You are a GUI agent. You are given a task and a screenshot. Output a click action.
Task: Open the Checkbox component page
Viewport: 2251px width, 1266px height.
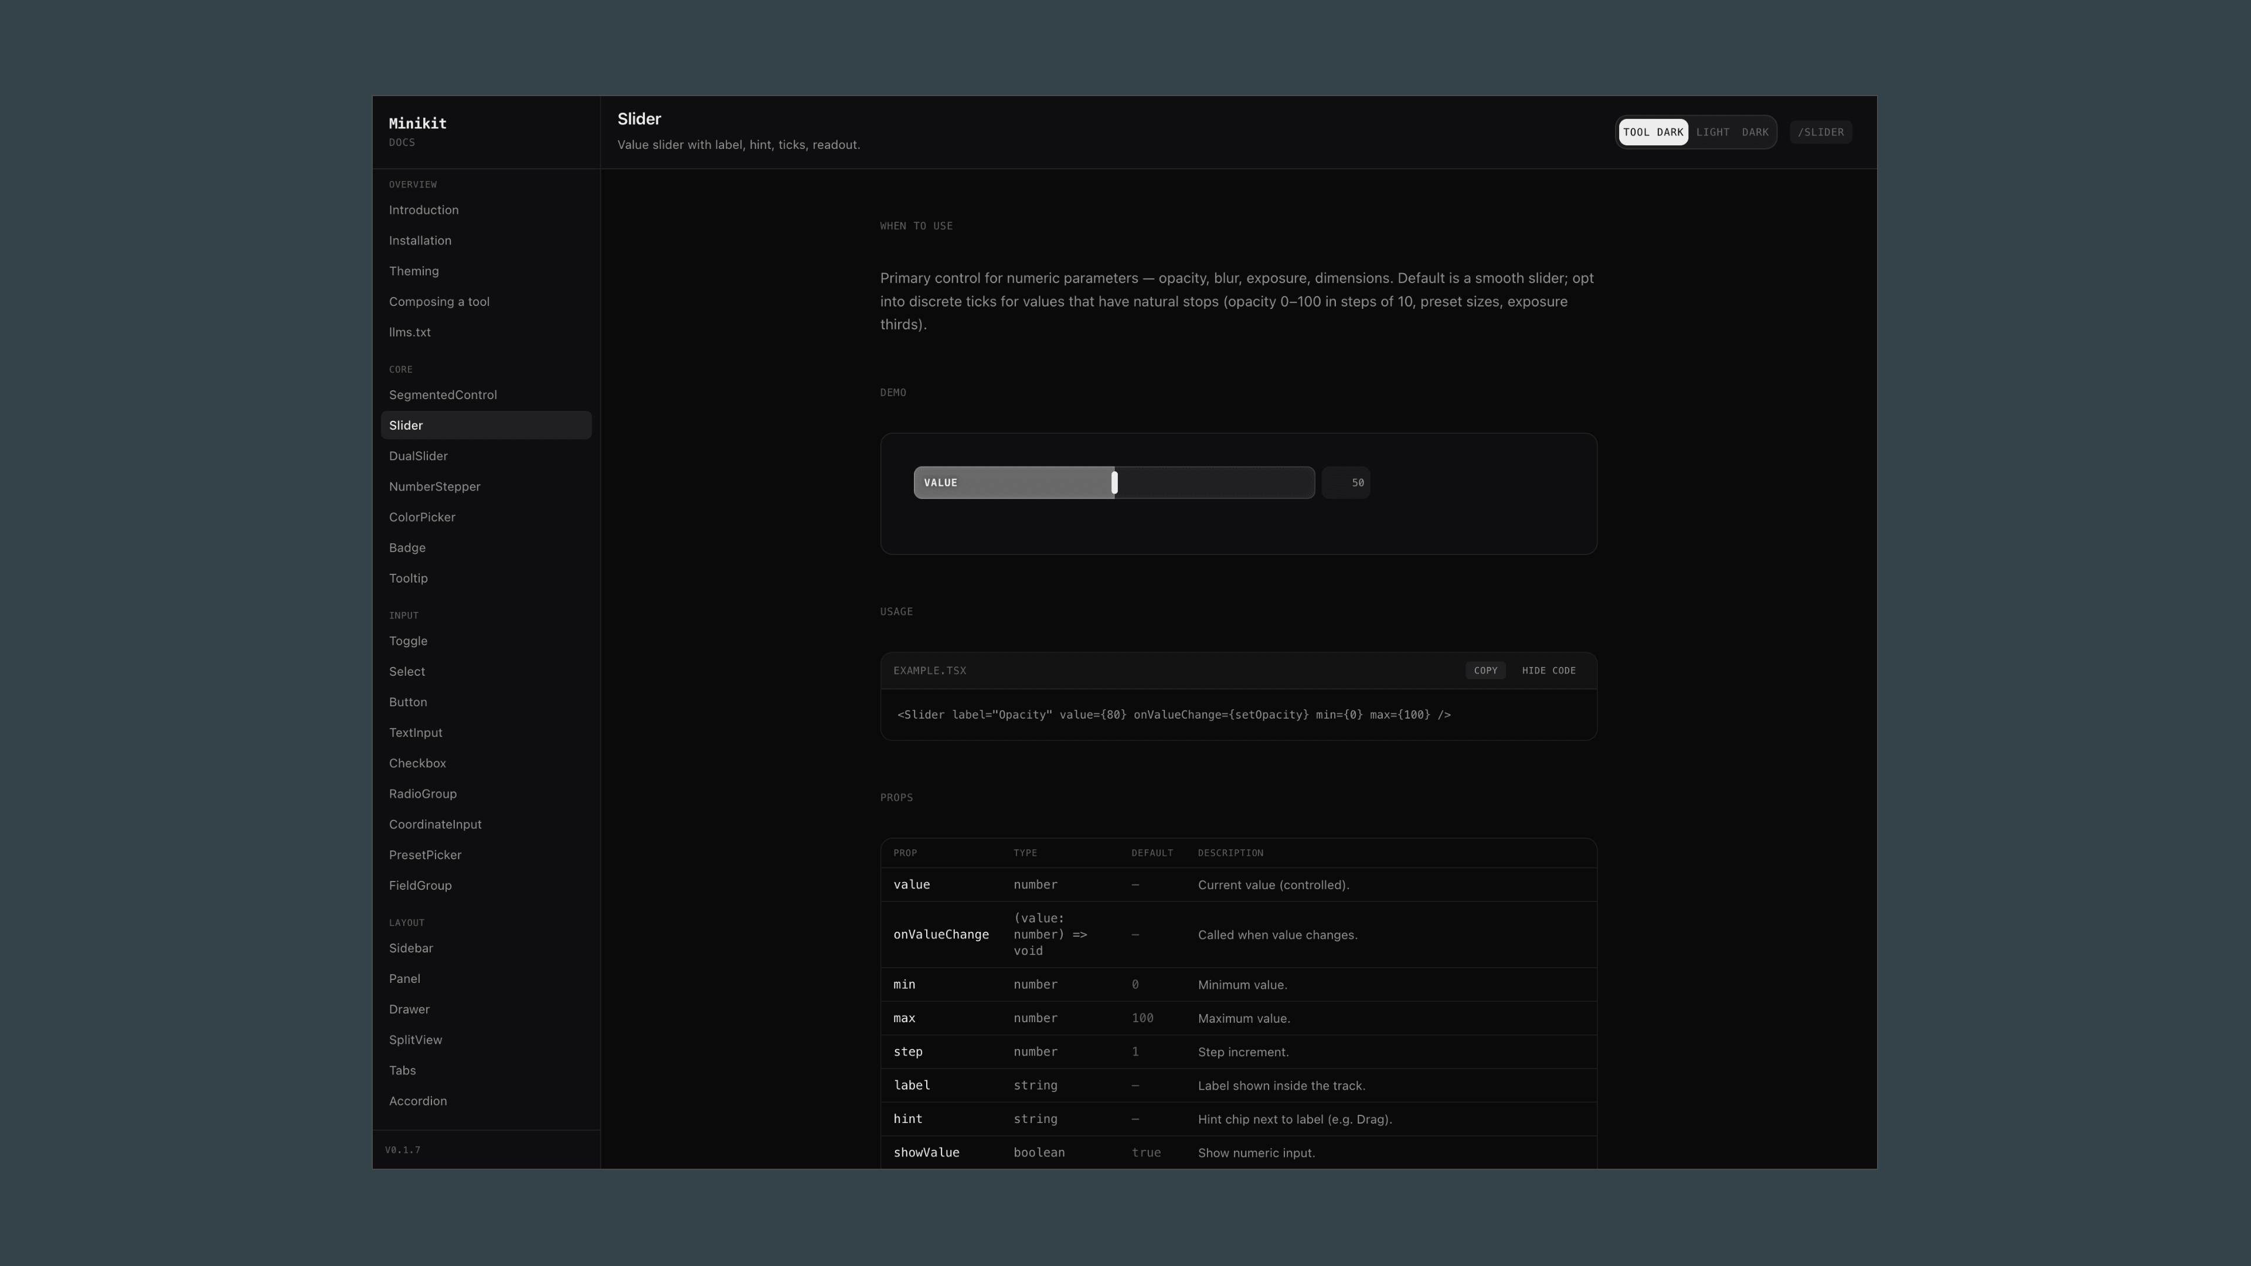coord(486,763)
